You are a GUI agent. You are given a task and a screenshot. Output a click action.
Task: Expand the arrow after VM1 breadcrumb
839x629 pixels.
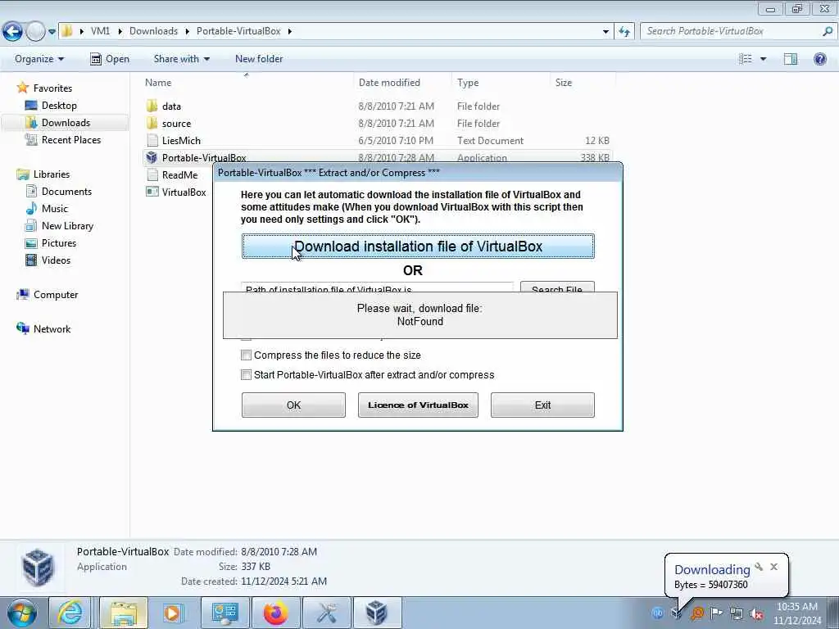(119, 31)
